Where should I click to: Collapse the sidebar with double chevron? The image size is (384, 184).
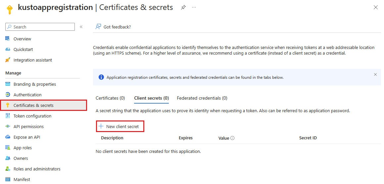[x=81, y=27]
